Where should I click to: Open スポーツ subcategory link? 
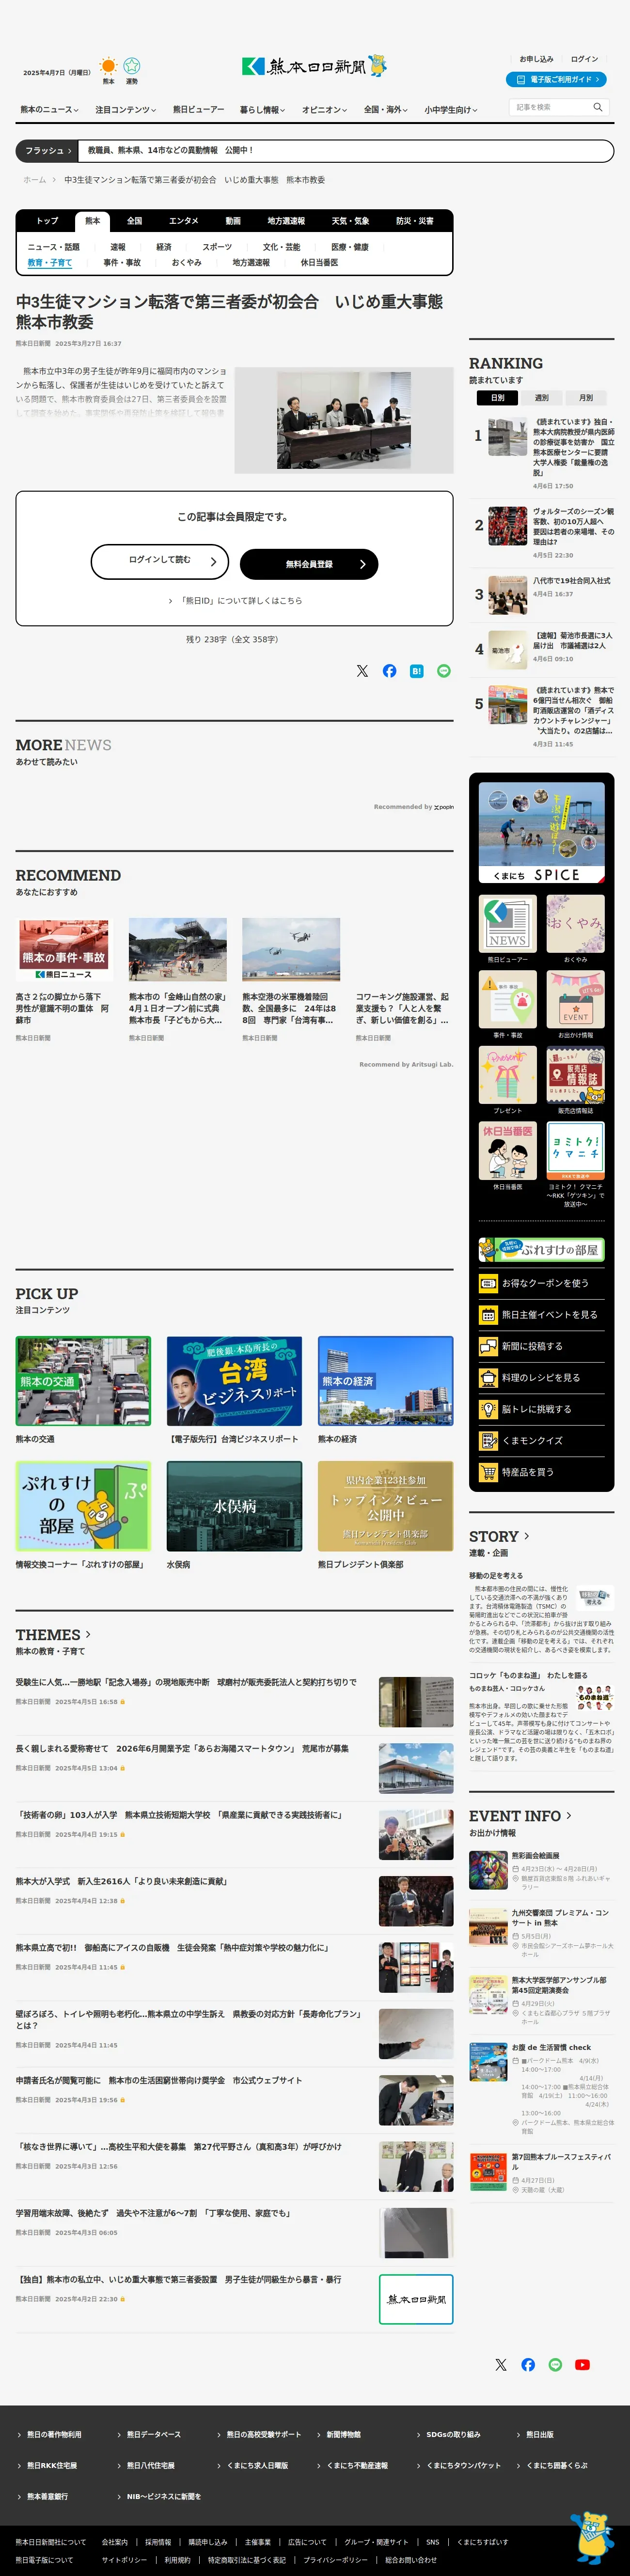click(217, 247)
